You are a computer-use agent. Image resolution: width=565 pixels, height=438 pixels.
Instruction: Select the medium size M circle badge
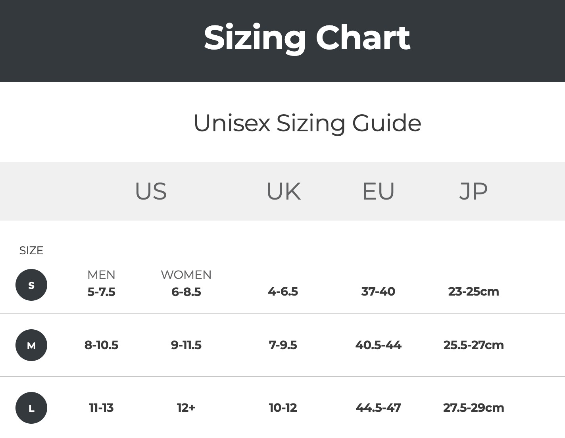[x=31, y=345]
